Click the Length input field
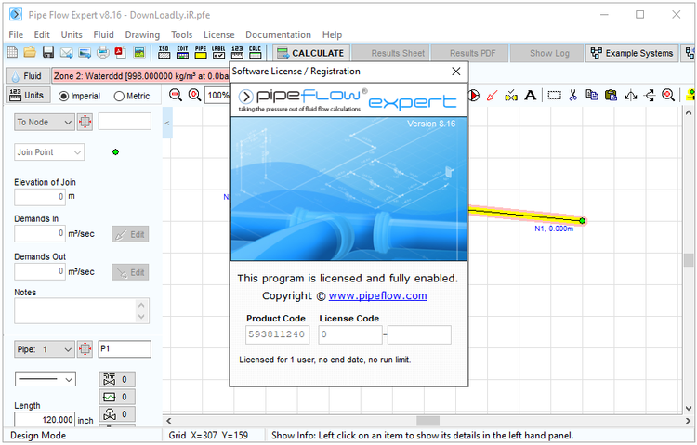The width and height of the screenshot is (697, 445). pyautogui.click(x=45, y=420)
